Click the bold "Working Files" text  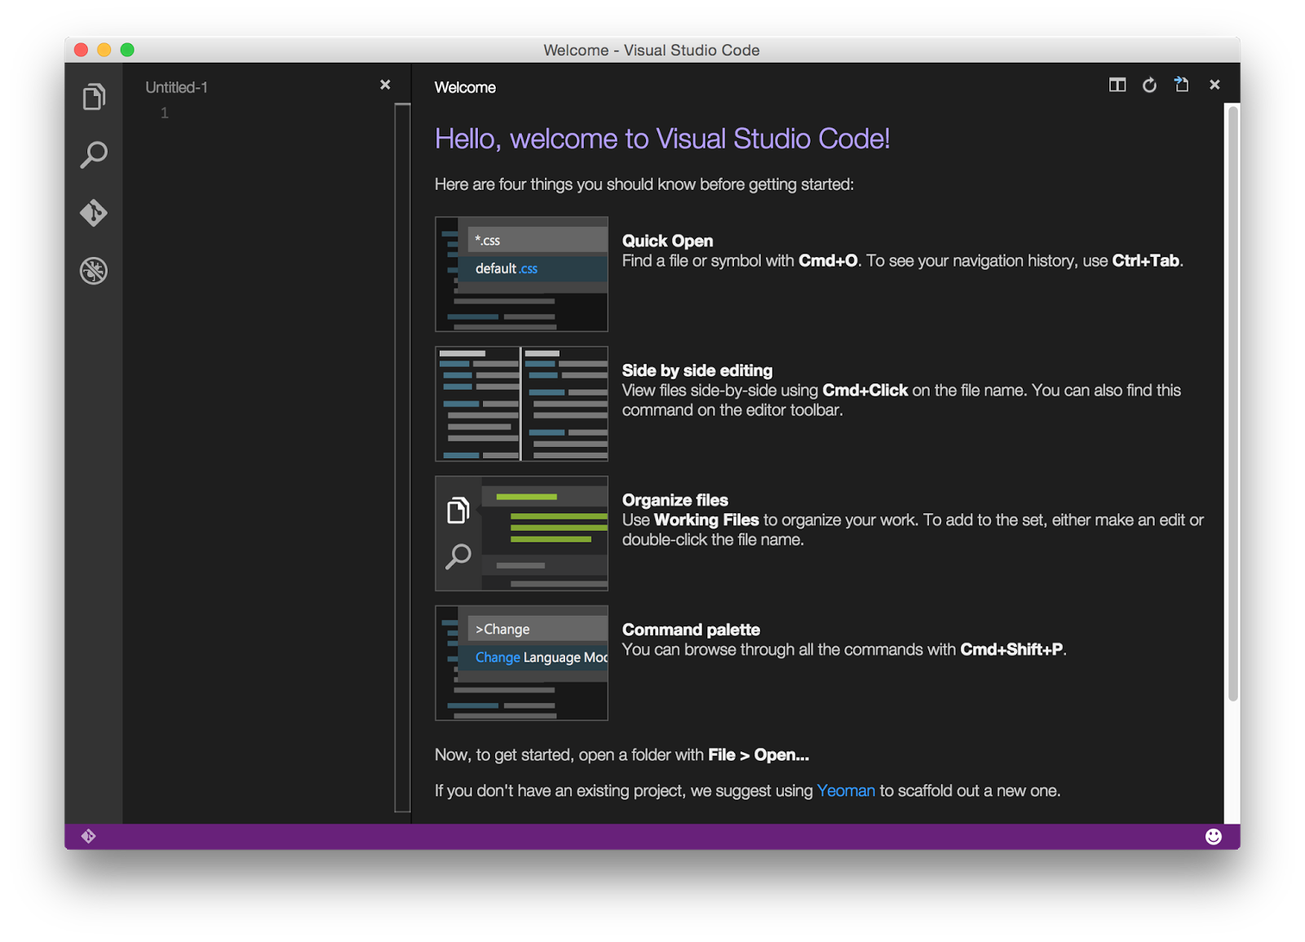(706, 520)
